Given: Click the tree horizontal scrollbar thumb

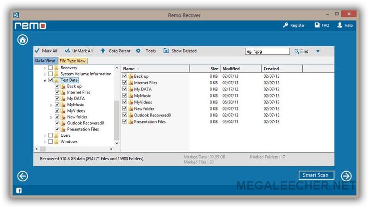Looking at the screenshot, I should 43,149.
